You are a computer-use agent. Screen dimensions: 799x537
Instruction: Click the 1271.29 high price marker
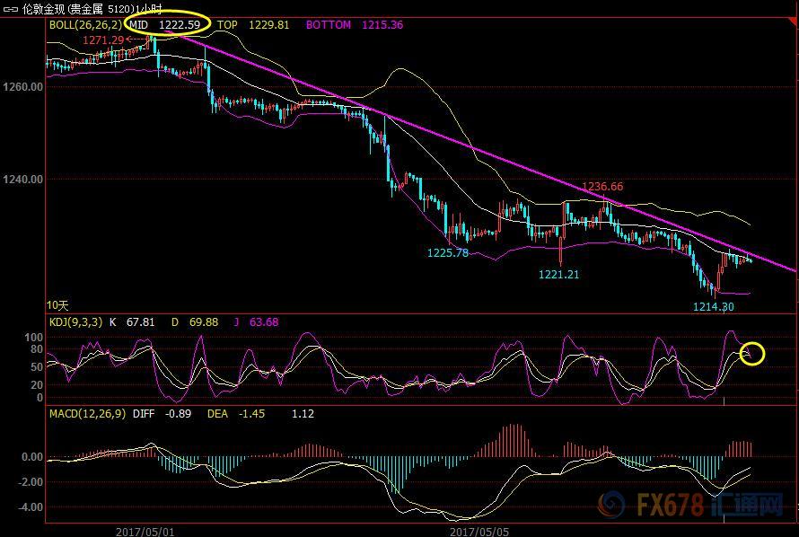click(103, 40)
